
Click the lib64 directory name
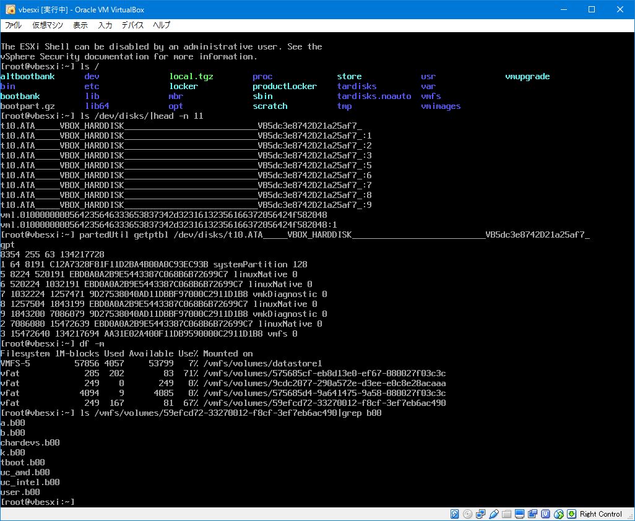pyautogui.click(x=97, y=106)
